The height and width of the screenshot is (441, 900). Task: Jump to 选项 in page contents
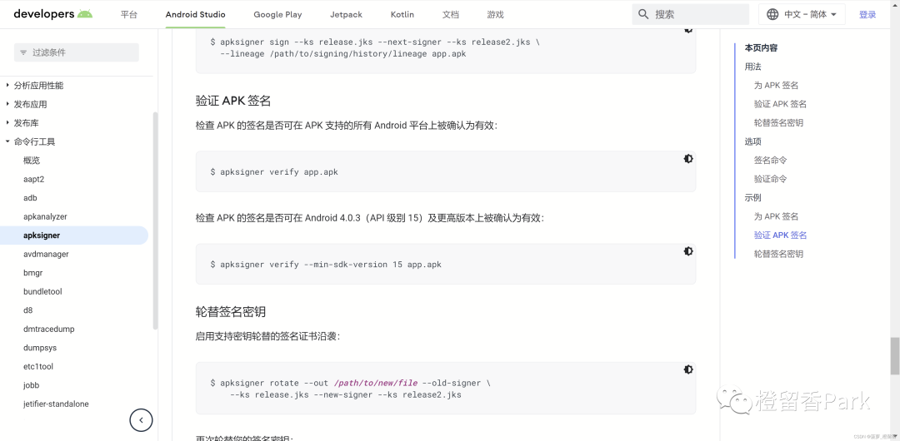pyautogui.click(x=753, y=141)
